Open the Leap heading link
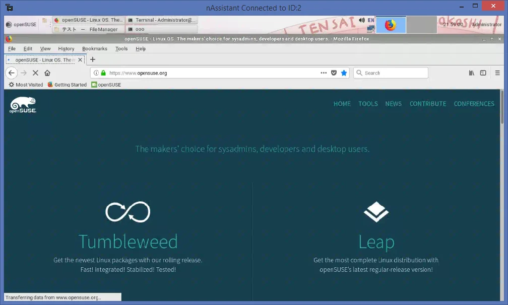This screenshot has width=508, height=305. pyautogui.click(x=376, y=242)
